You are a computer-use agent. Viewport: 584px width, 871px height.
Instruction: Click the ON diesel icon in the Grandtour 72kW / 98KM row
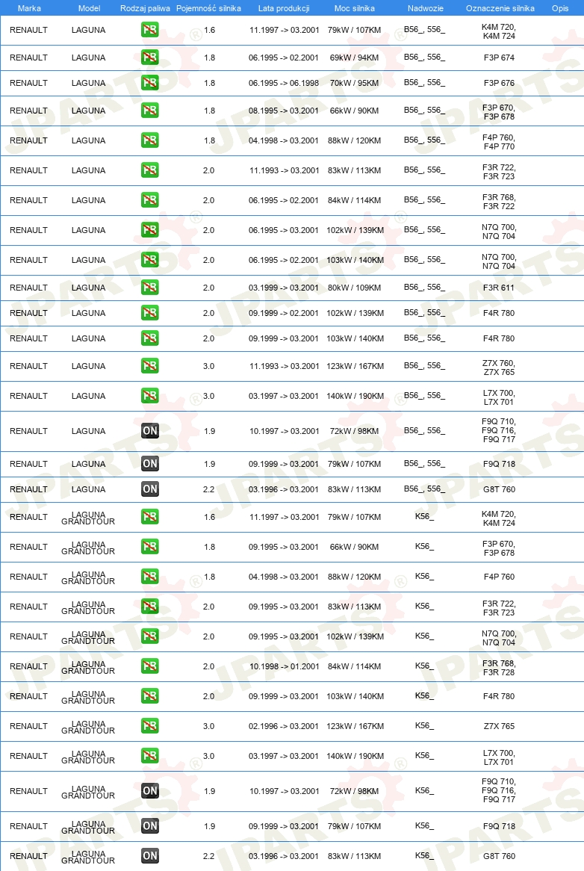(x=150, y=790)
